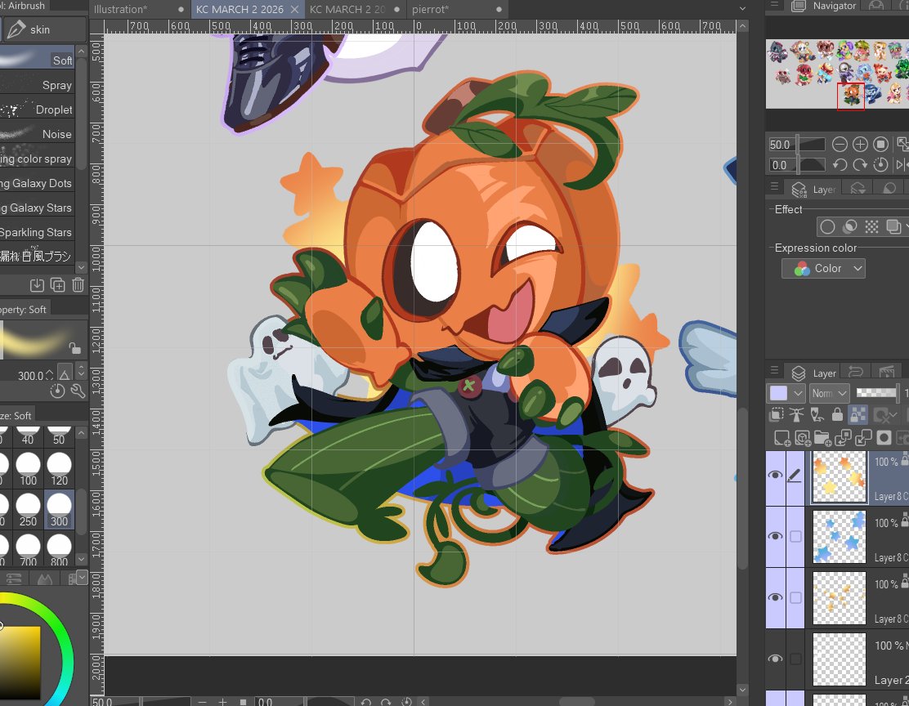The image size is (909, 706).
Task: Rotate canvas right in Navigator
Action: tap(860, 164)
